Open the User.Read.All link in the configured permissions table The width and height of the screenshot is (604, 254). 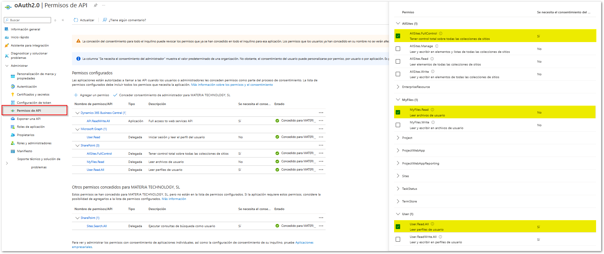(95, 170)
